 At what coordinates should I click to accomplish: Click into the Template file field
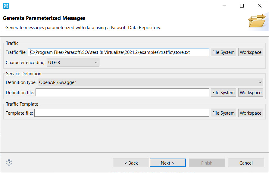point(122,113)
